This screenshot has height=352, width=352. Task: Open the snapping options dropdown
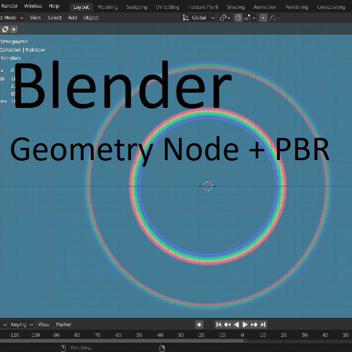click(250, 18)
